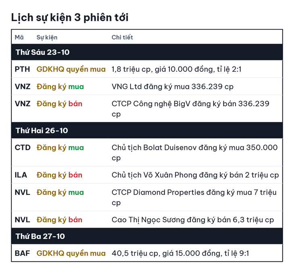The image size is (294, 271).
Task: Click the ILA ticker symbol
Action: coord(21,175)
